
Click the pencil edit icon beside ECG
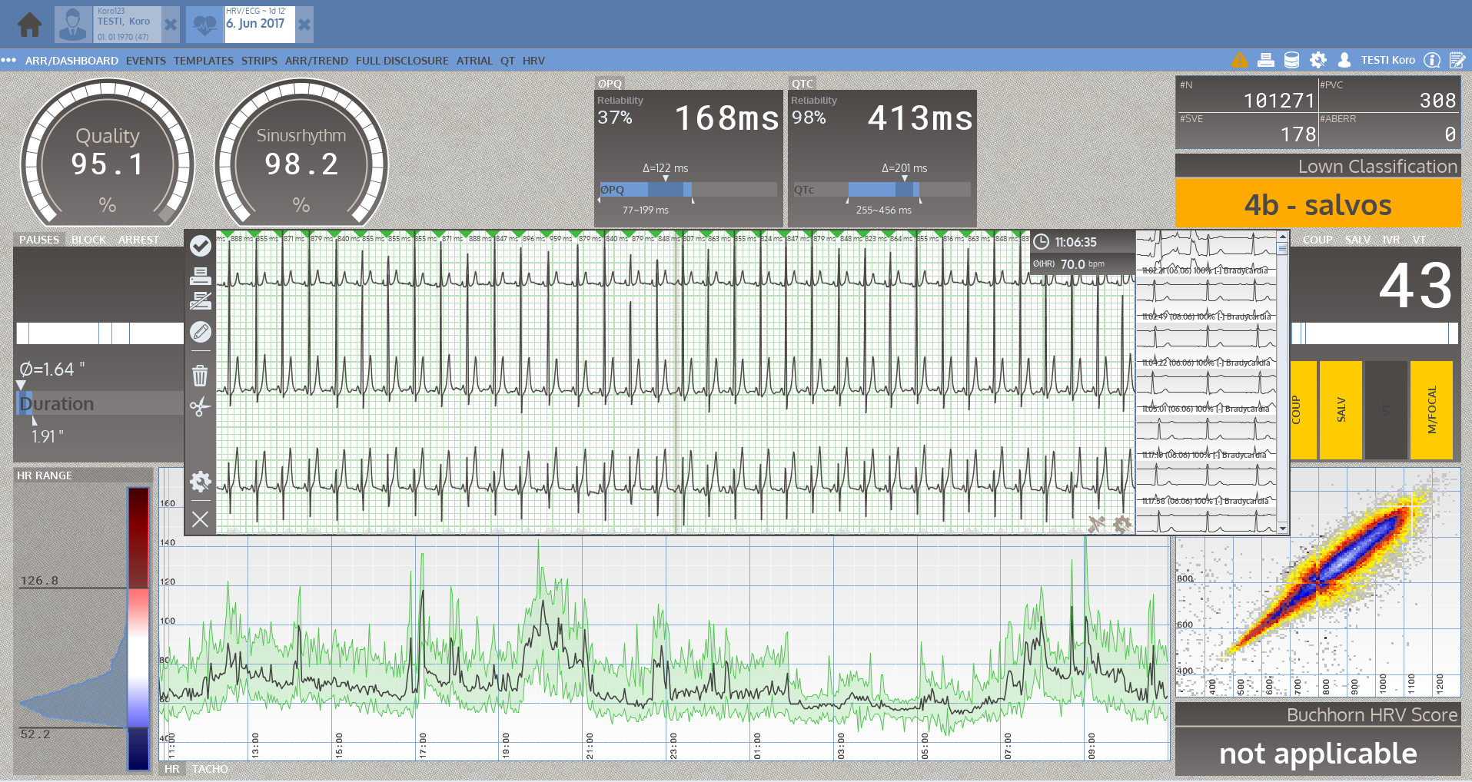(200, 332)
